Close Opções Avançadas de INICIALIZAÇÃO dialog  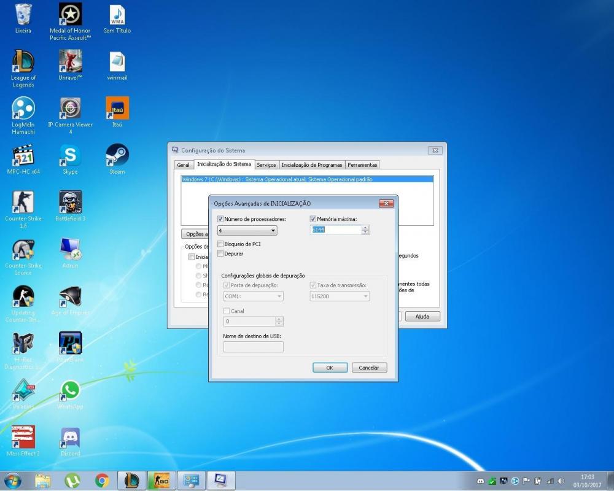click(386, 203)
